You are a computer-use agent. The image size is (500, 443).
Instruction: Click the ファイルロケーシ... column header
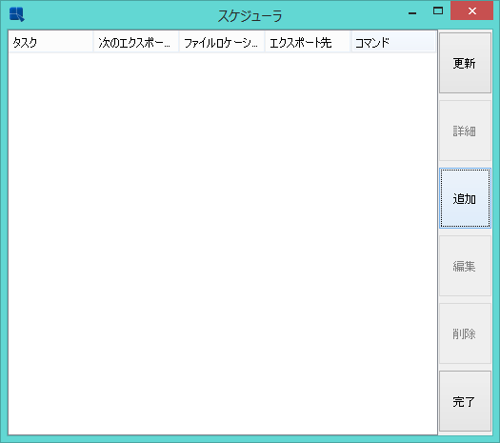[x=222, y=42]
